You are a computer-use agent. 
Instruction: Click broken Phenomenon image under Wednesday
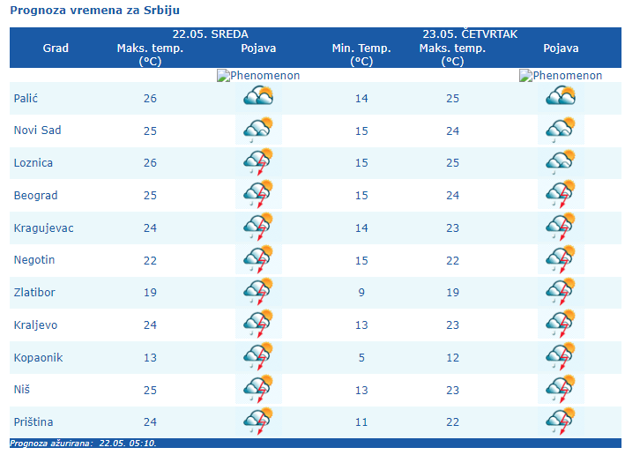click(258, 76)
